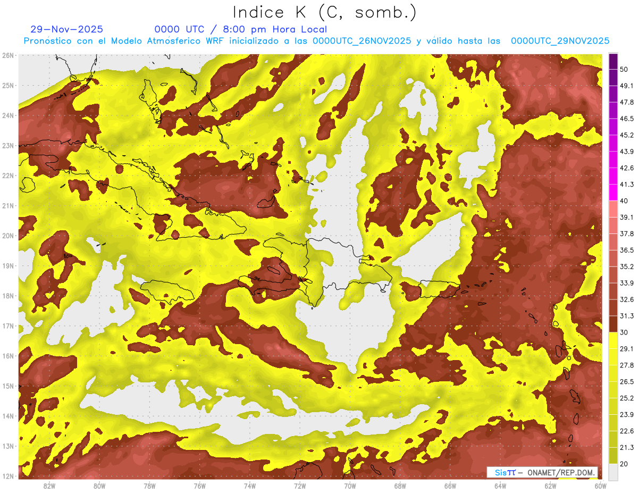This screenshot has height=493, width=638.
Task: Click the colorbar value "32.6"
Action: [627, 299]
